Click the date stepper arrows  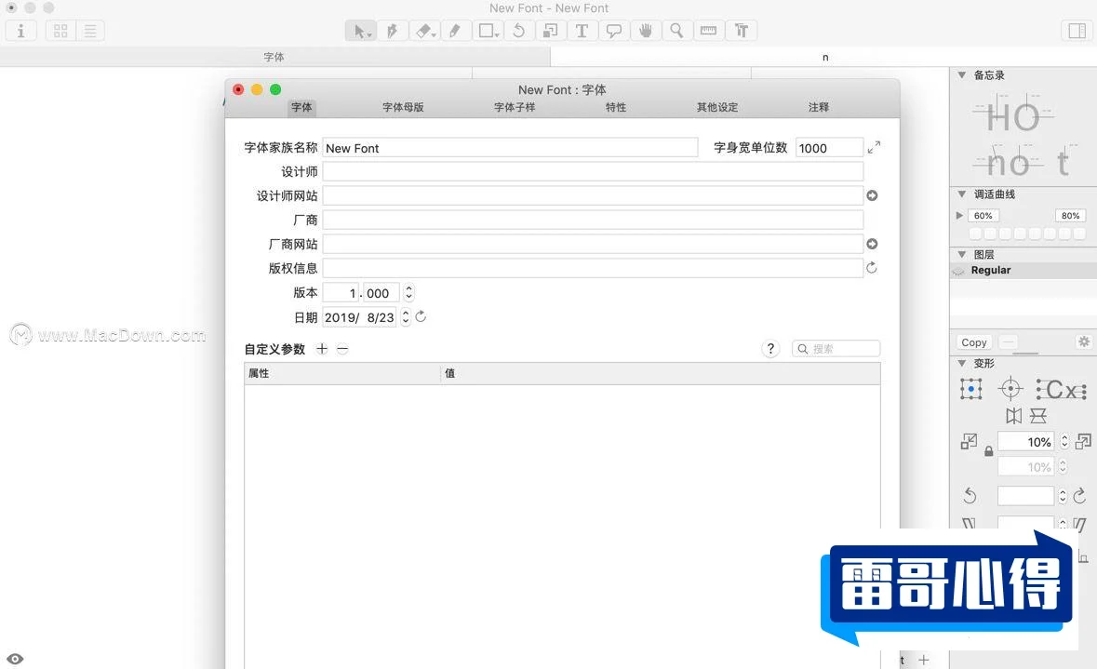(405, 317)
